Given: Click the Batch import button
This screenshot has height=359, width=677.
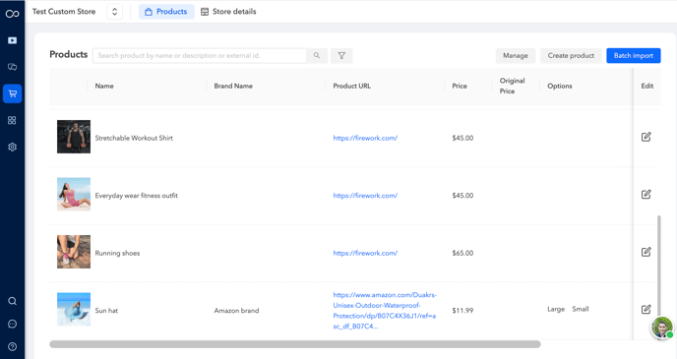Looking at the screenshot, I should (634, 56).
